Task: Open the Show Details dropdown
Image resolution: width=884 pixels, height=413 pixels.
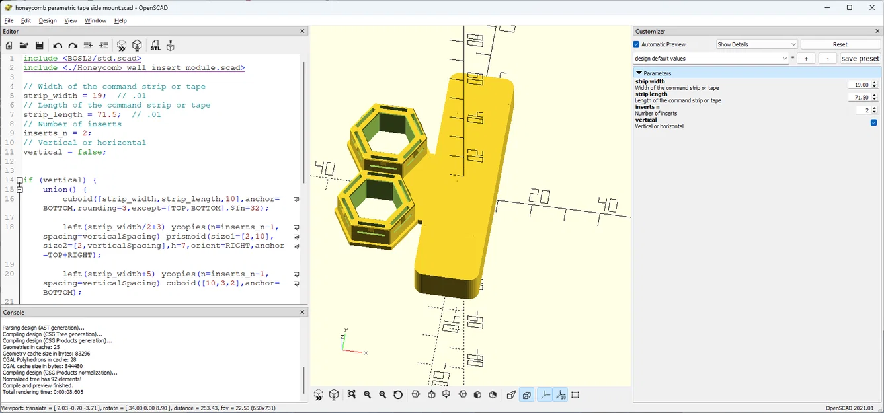Action: [x=756, y=44]
